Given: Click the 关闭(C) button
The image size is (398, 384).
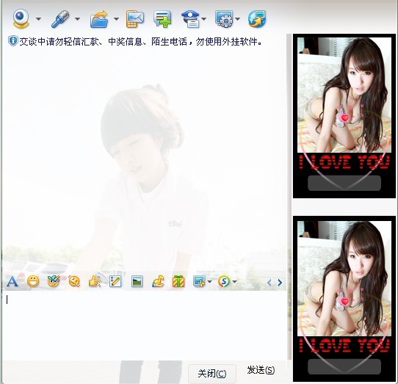Looking at the screenshot, I should point(212,374).
